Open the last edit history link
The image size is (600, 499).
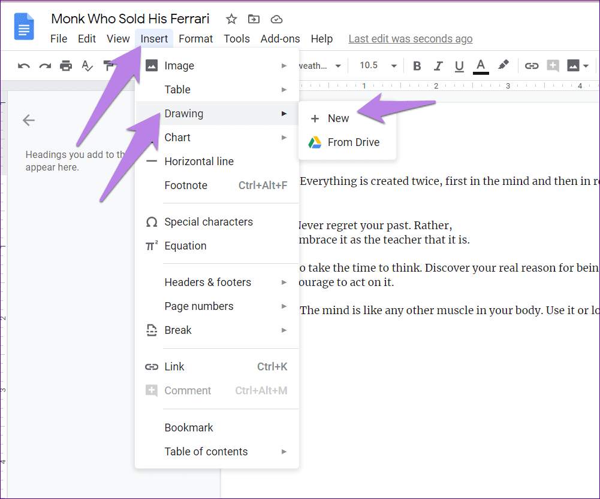[x=410, y=39]
